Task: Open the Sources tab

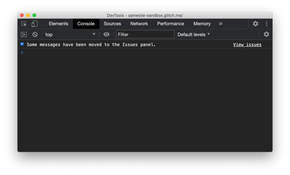Action: [112, 24]
